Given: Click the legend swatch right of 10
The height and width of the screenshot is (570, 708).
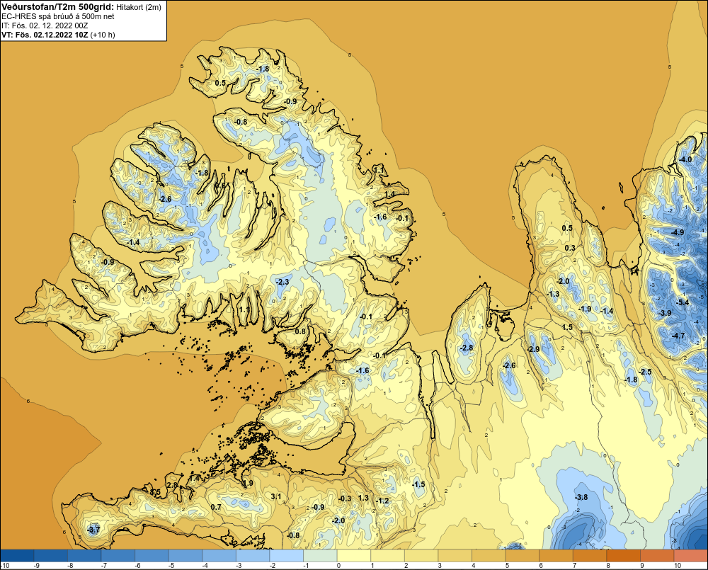Looking at the screenshot, I should 691,554.
